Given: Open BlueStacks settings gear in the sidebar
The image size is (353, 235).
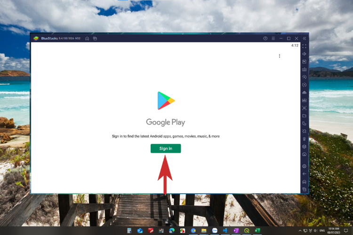Looking at the screenshot, I should point(305,166).
